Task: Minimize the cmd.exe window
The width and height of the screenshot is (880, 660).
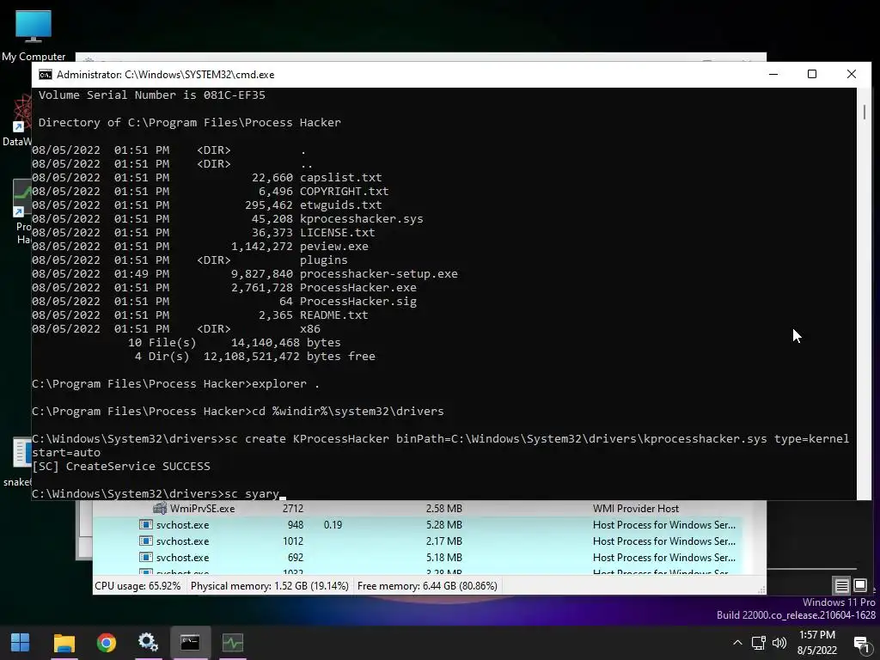Action: coord(773,74)
